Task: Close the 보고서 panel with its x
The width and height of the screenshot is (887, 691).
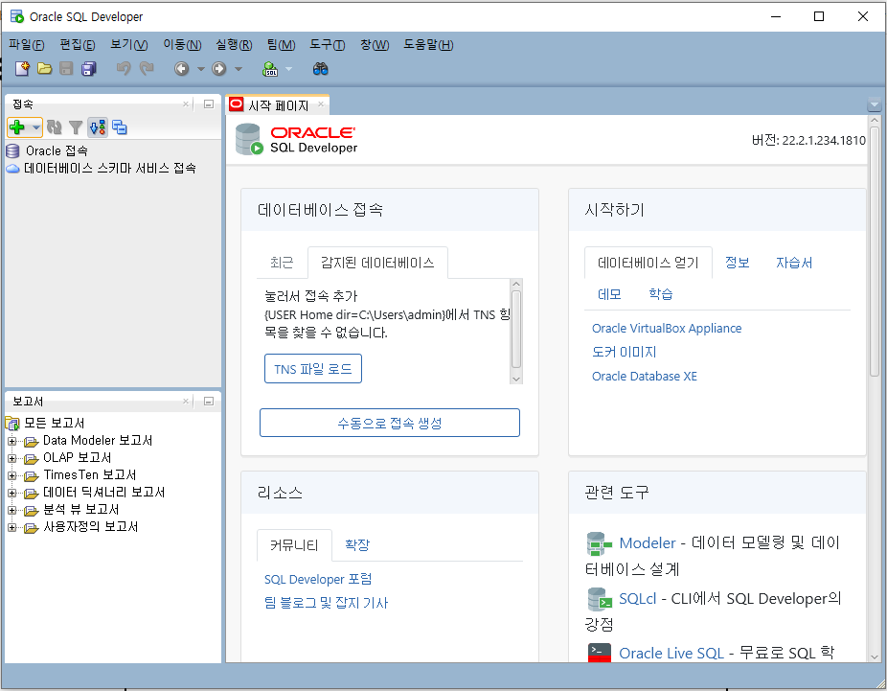Action: [186, 402]
